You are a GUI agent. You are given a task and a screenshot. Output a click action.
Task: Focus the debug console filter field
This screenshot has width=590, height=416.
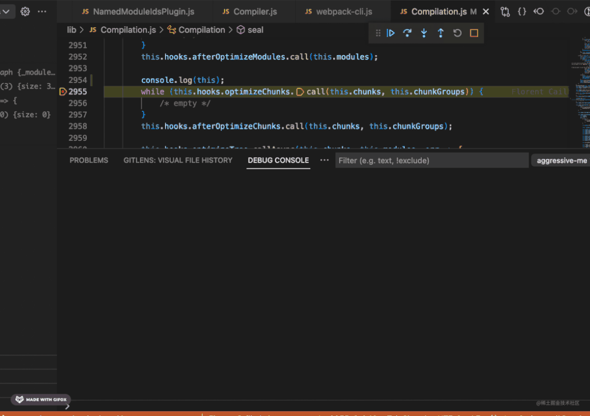click(432, 161)
